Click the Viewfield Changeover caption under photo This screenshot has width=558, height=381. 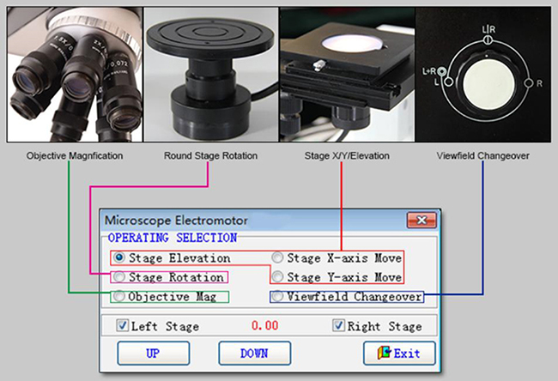[483, 156]
